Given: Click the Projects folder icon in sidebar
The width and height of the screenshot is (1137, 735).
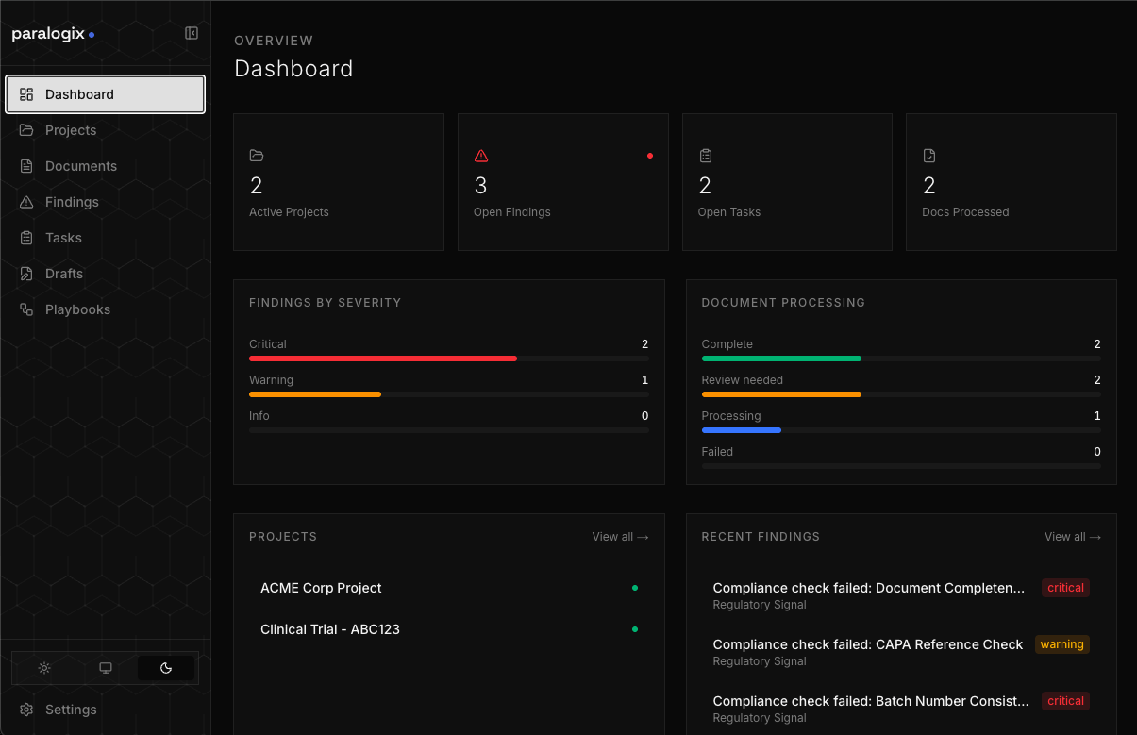Looking at the screenshot, I should tap(26, 130).
